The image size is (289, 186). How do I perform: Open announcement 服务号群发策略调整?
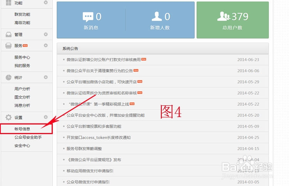pos(84,148)
